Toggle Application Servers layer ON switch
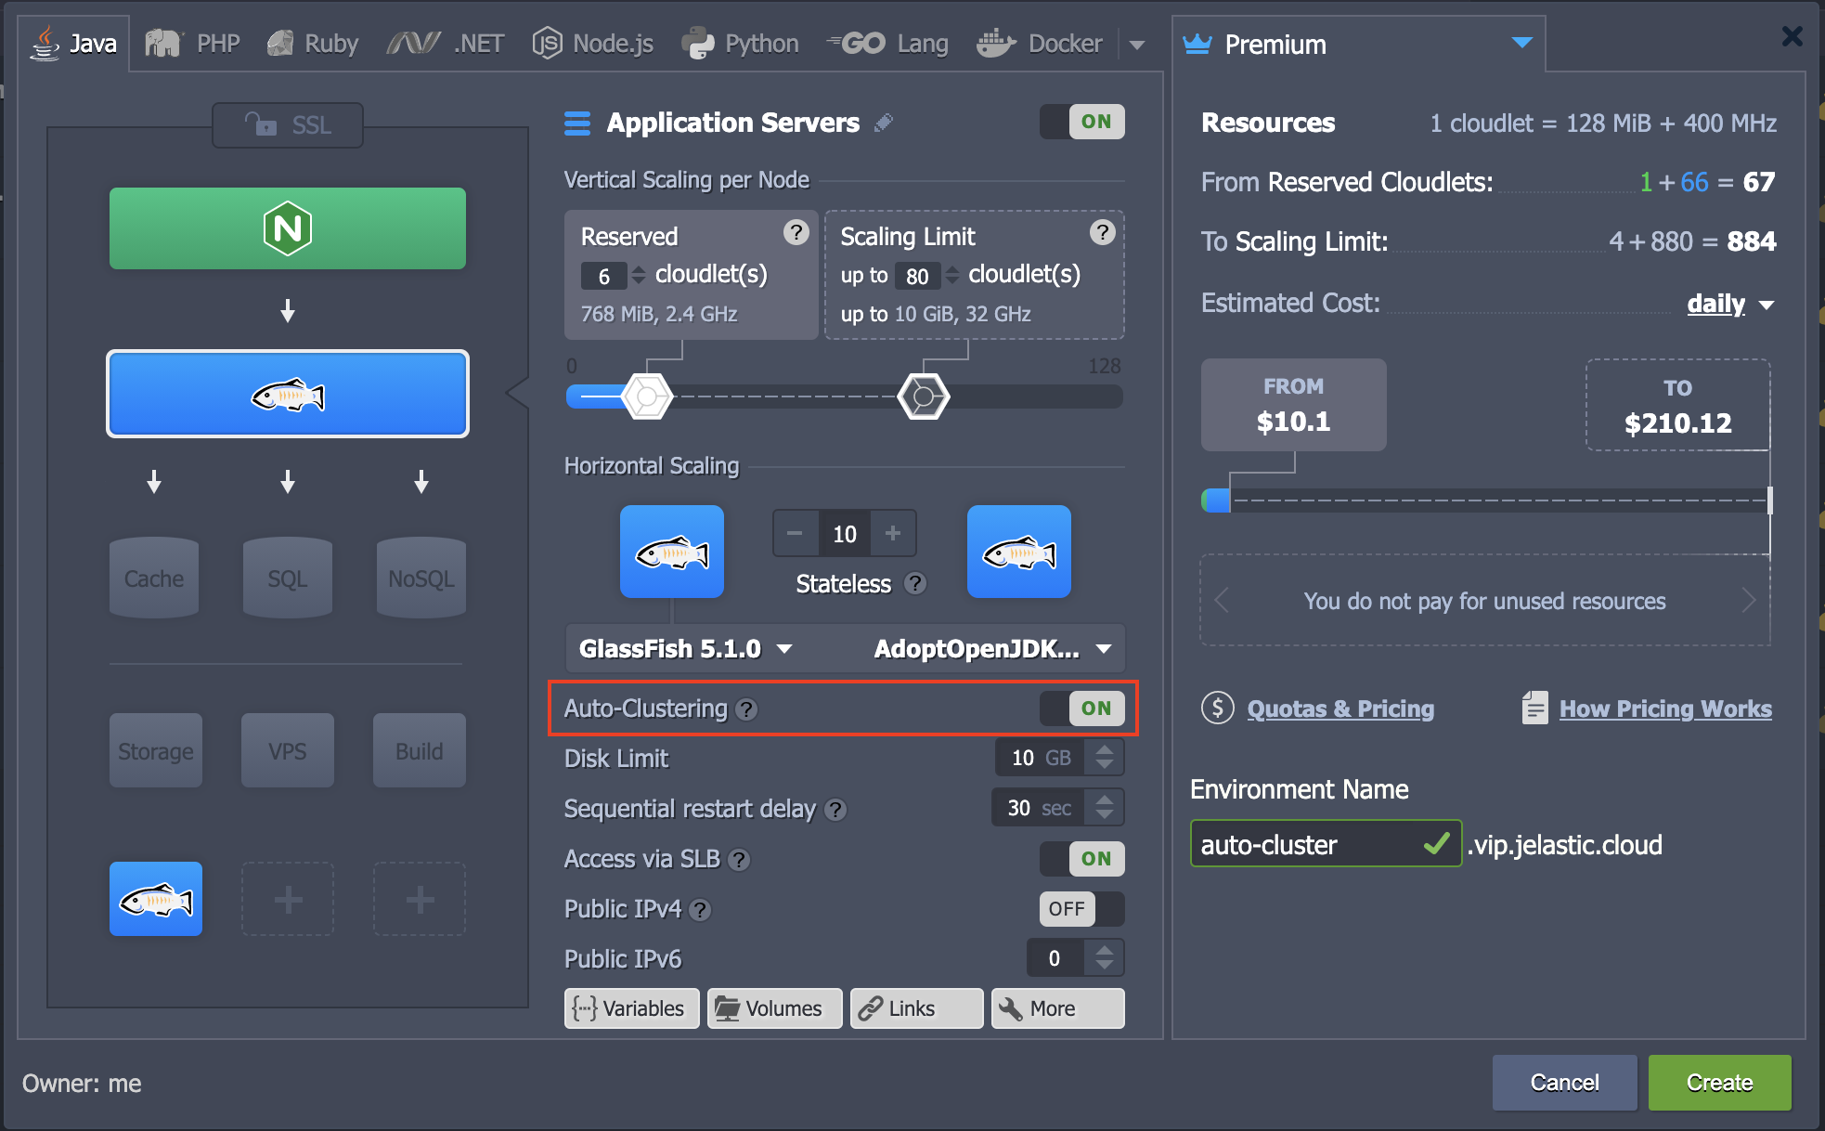Screen dimensions: 1825x1131 pyautogui.click(x=1082, y=122)
